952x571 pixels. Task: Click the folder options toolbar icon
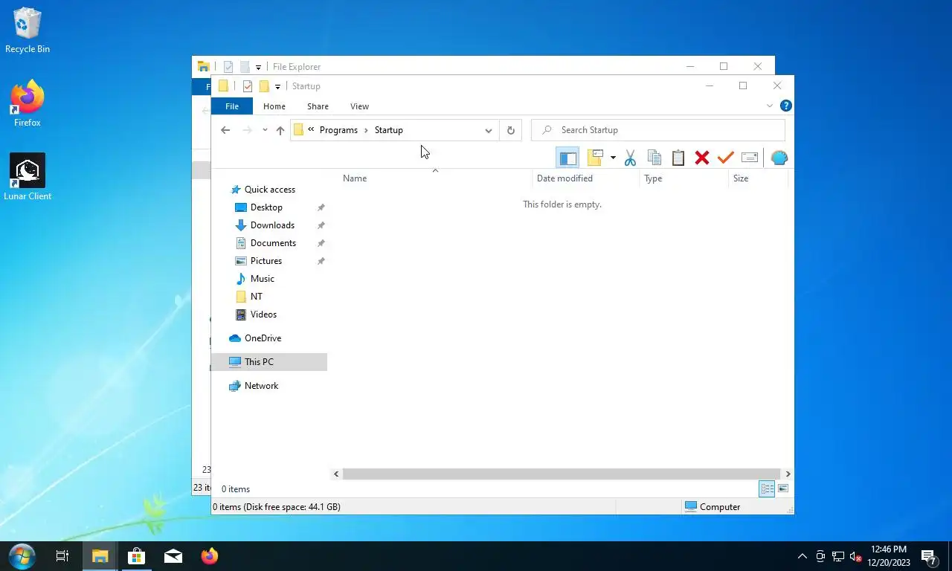point(595,158)
